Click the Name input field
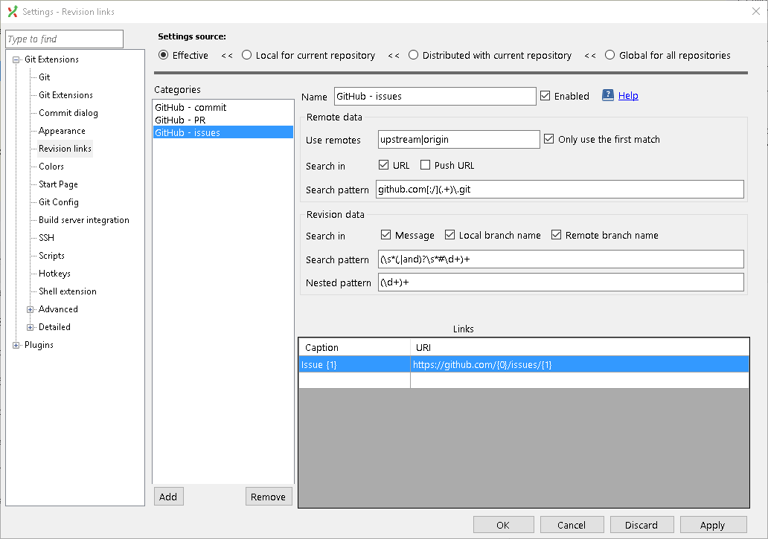Viewport: 768px width, 539px height. [x=435, y=97]
